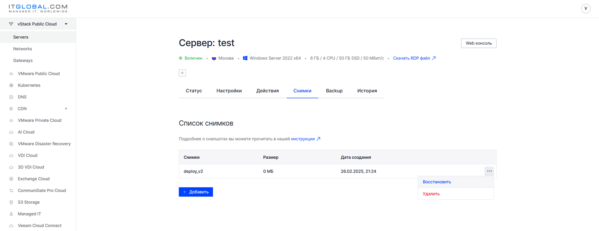This screenshot has width=599, height=231.
Task: Click the VMware Private Cloud icon
Action: click(11, 121)
